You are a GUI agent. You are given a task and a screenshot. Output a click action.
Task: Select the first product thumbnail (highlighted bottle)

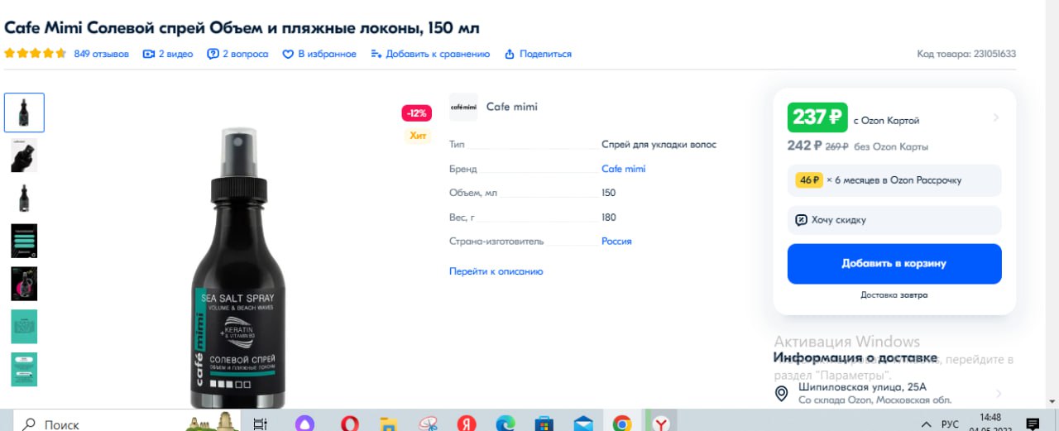coord(24,113)
